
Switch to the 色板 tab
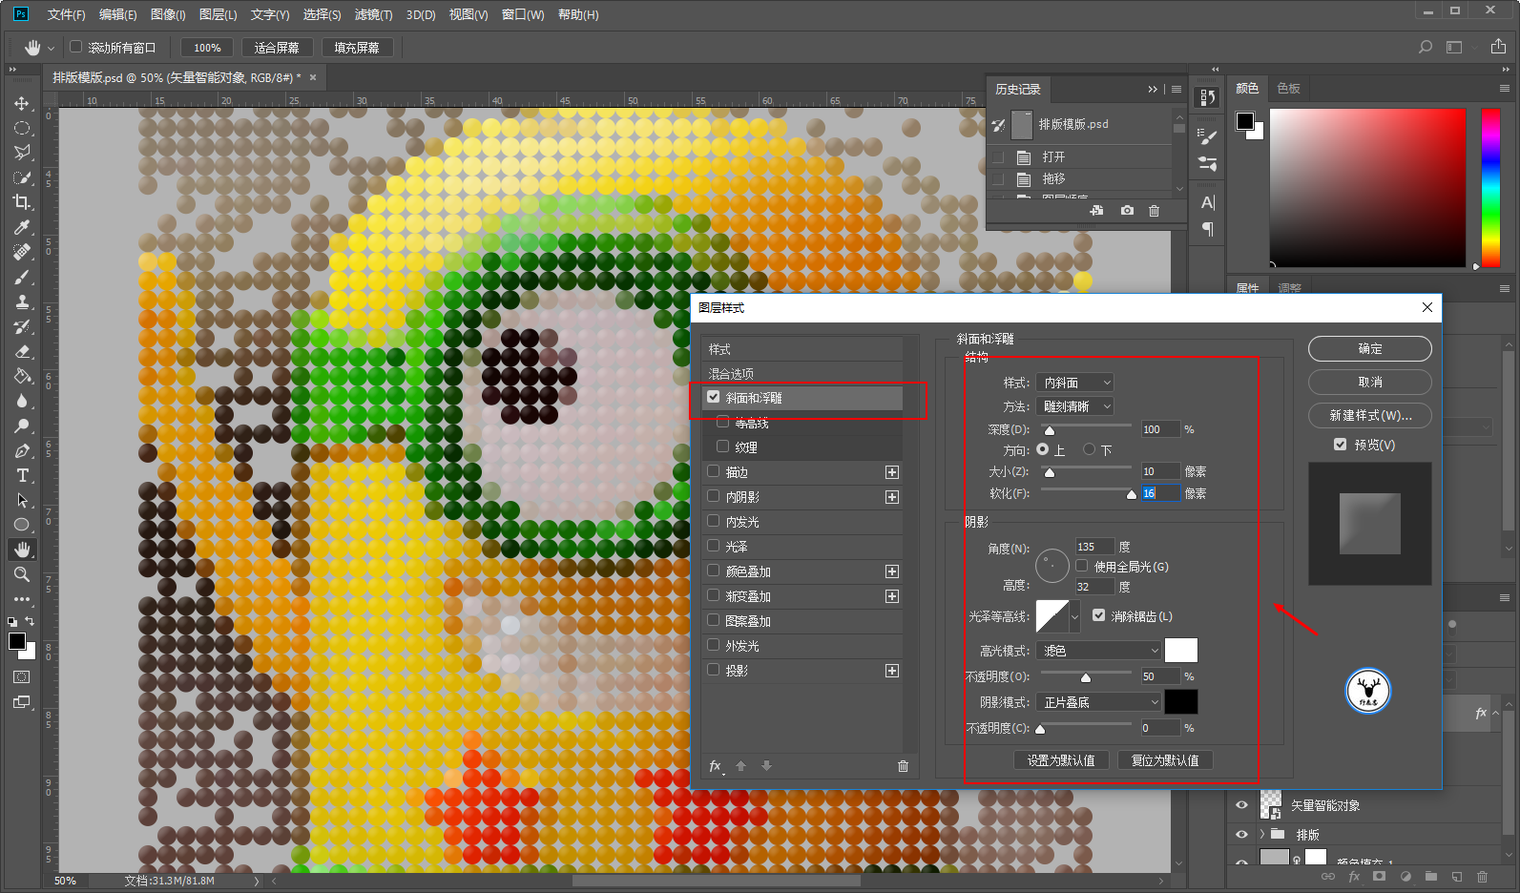(1288, 88)
